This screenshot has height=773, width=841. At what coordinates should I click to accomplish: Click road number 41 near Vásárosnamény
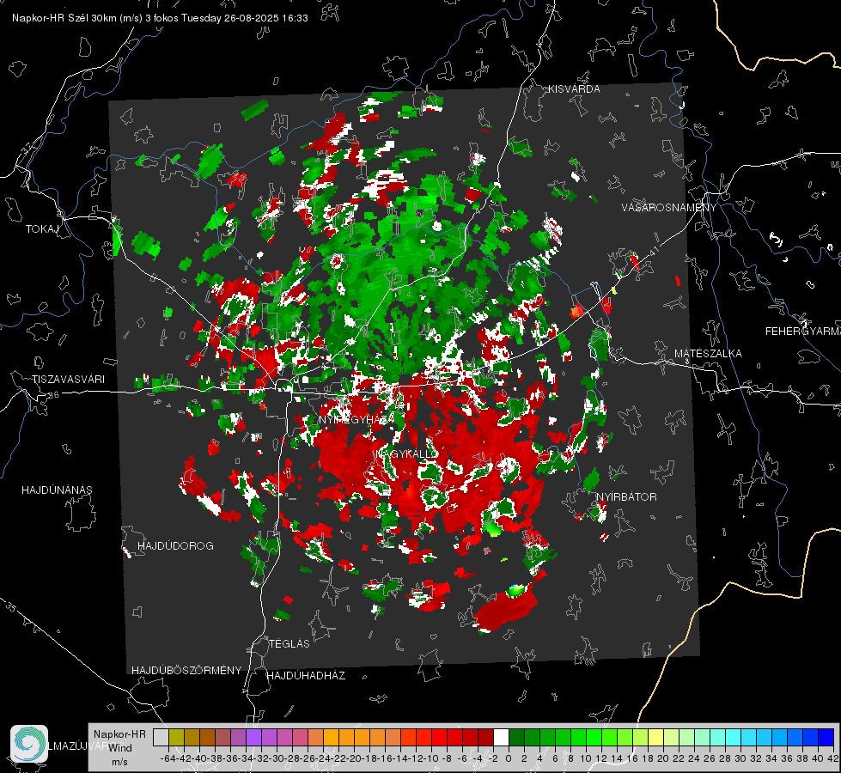[654, 251]
